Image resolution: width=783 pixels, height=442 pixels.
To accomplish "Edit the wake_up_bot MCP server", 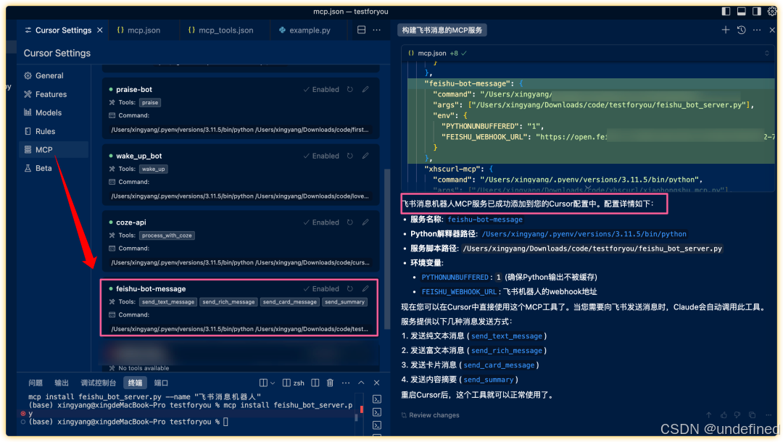I will tap(365, 156).
